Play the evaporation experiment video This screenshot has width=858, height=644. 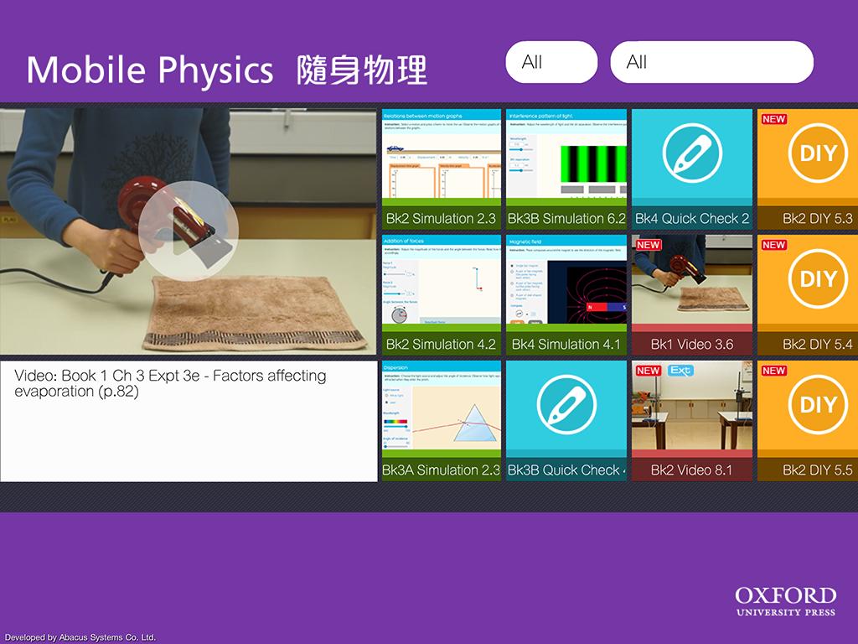coord(189,231)
